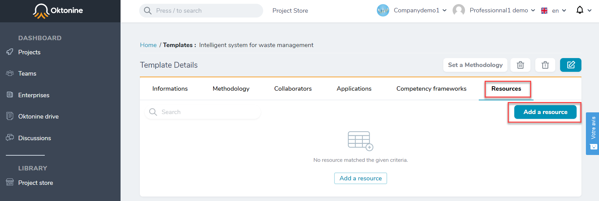
Task: Open the en language selector
Action: [554, 11]
